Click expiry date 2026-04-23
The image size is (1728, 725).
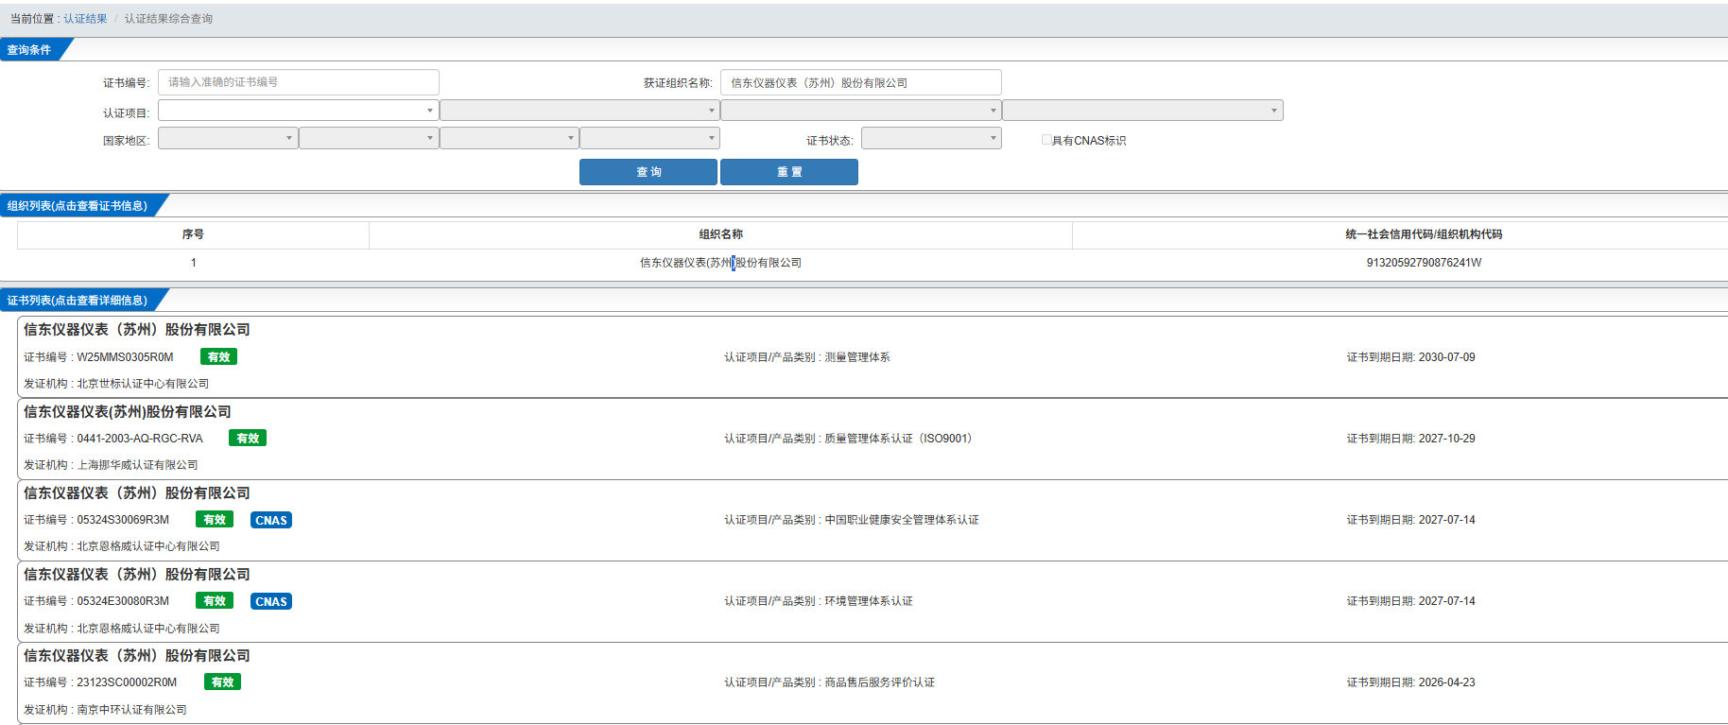1446,682
